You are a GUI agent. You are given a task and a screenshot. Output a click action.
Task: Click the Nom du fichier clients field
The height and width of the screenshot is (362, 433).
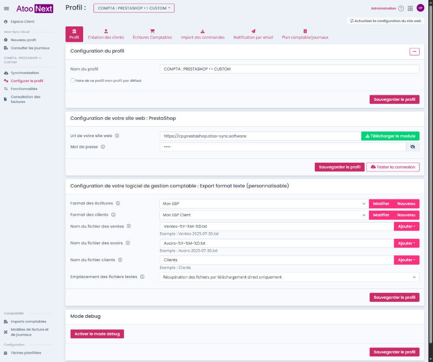tap(277, 260)
